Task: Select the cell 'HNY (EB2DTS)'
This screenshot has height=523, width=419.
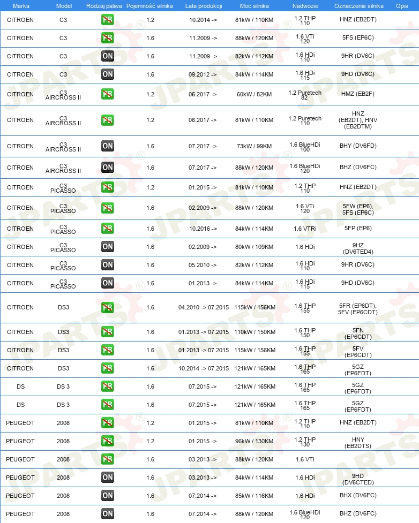Action: pos(358,443)
